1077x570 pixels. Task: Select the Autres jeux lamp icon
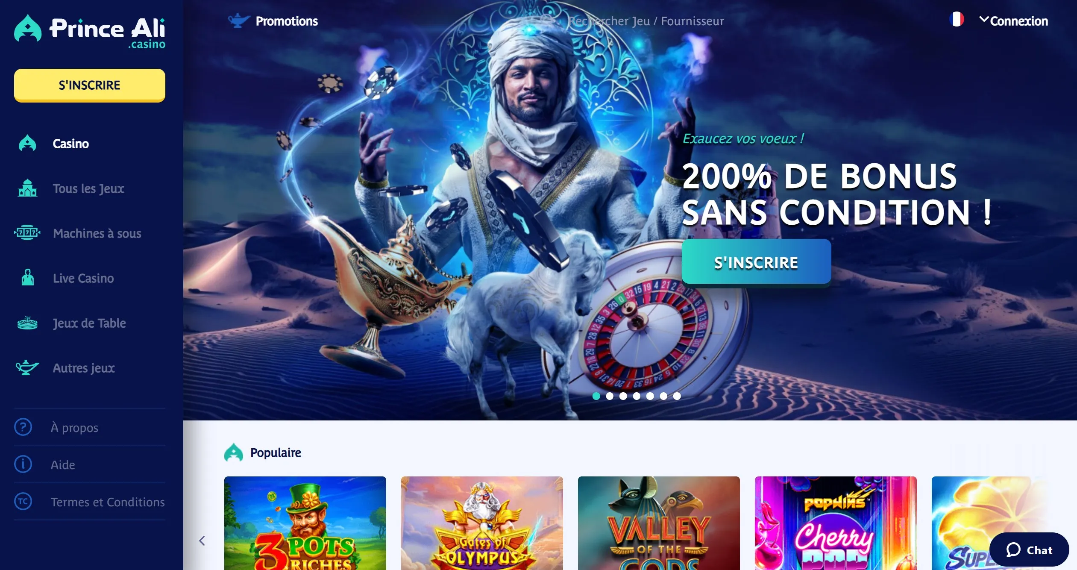[x=27, y=367]
